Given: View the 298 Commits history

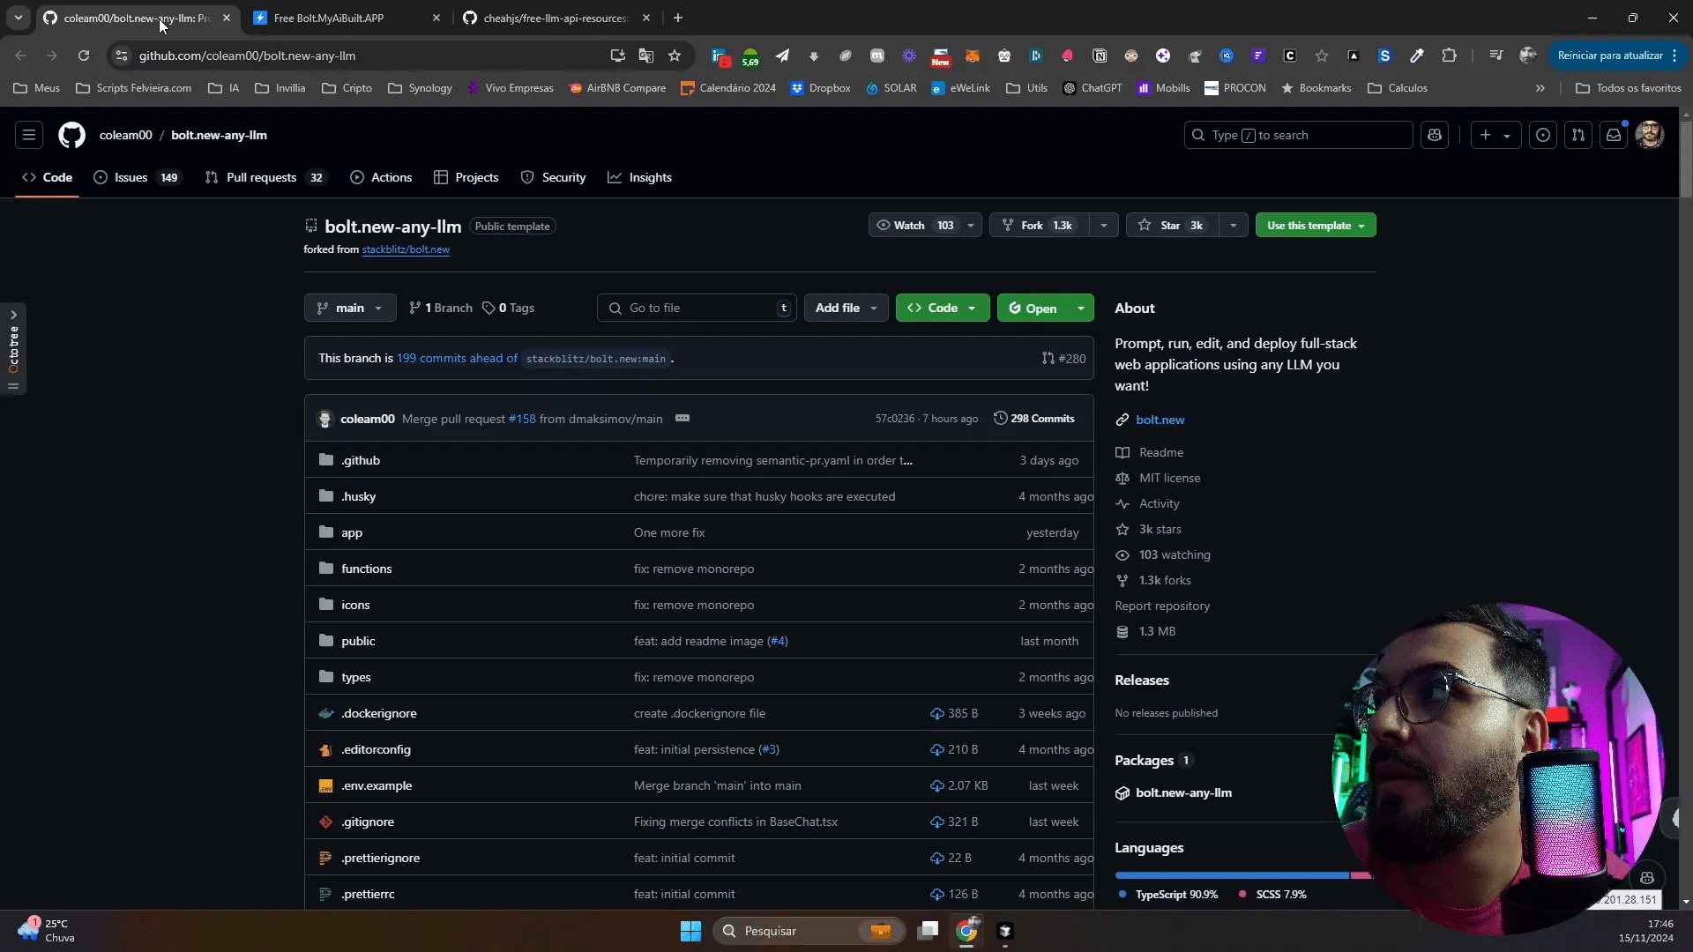Looking at the screenshot, I should [x=1033, y=419].
